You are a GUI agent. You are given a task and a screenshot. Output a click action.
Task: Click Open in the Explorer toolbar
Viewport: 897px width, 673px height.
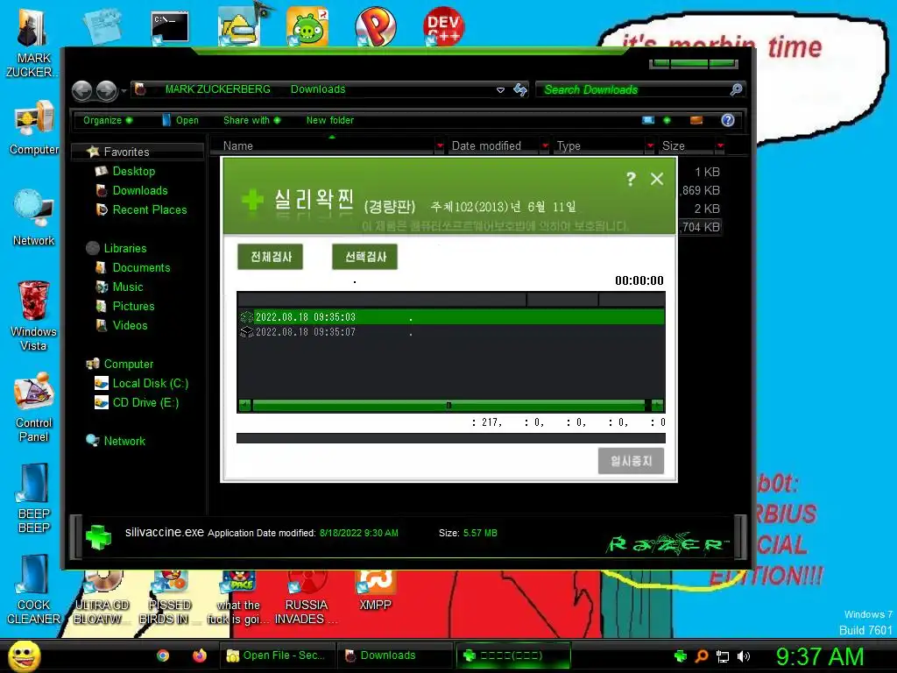point(180,120)
